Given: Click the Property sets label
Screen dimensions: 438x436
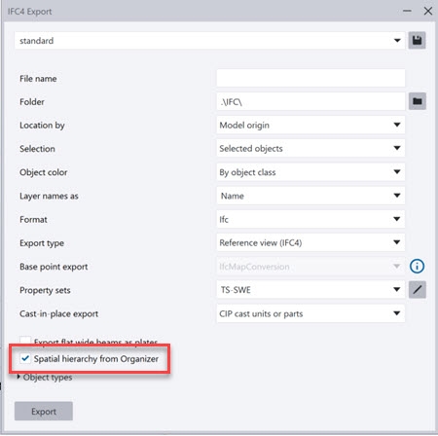Looking at the screenshot, I should (45, 290).
